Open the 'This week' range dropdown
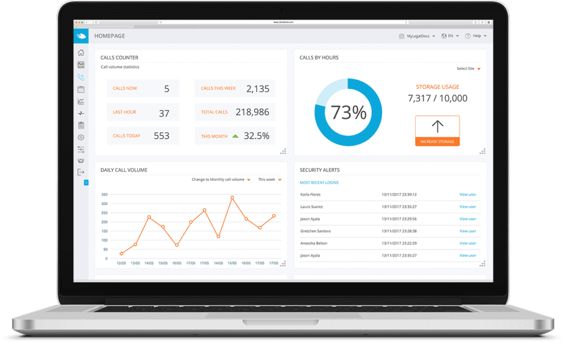This screenshot has height=342, width=564. click(x=270, y=180)
